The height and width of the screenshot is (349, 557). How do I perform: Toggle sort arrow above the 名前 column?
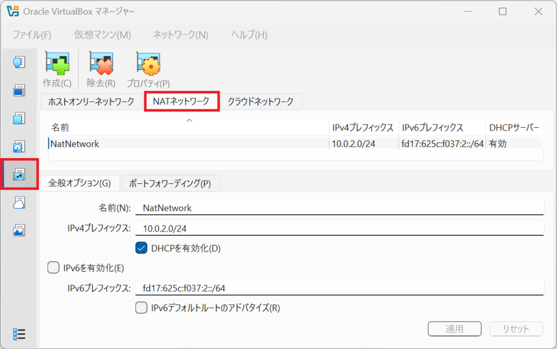[189, 121]
